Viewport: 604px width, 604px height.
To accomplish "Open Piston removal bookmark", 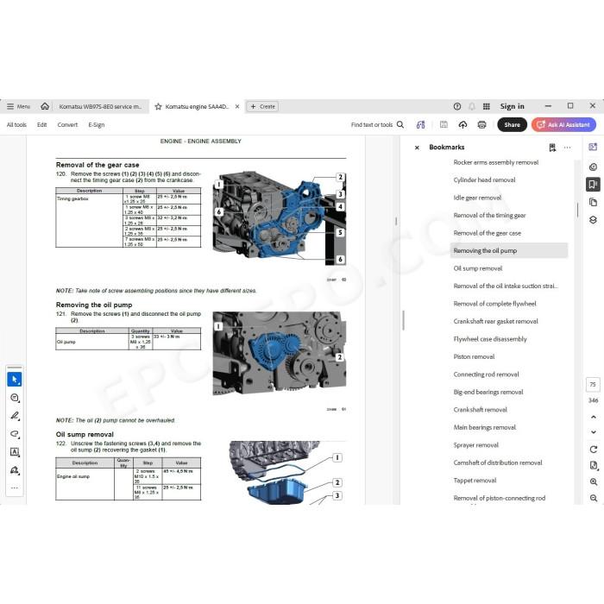I will tap(474, 356).
